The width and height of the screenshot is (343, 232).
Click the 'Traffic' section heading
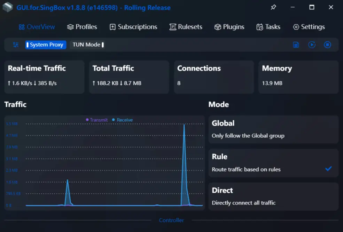[x=15, y=104]
